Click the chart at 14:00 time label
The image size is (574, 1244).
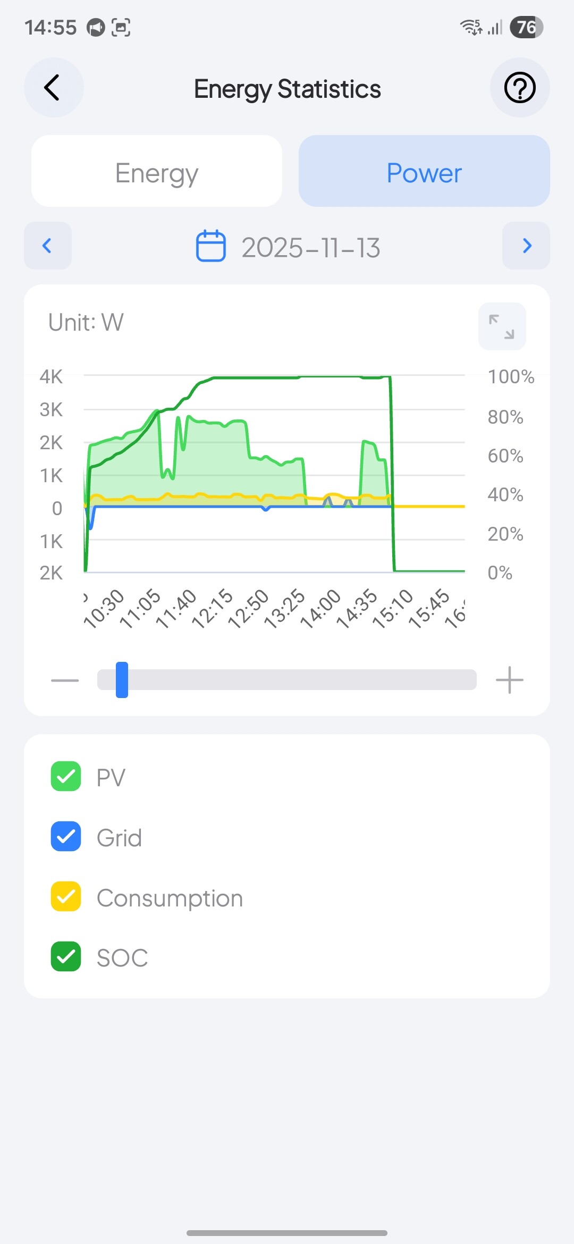(x=320, y=609)
